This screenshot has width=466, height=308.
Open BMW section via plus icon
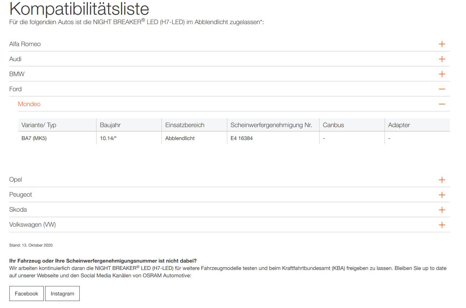point(442,74)
